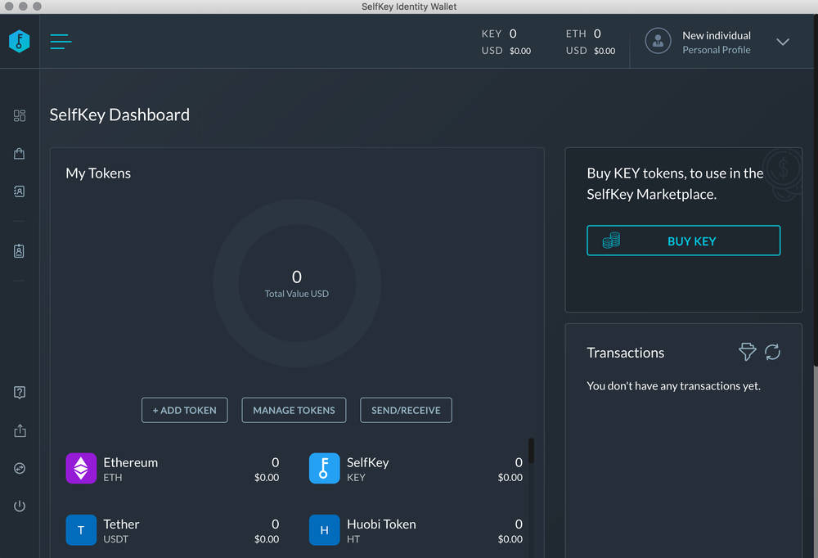Click the 'My Tokens' heading

point(98,173)
